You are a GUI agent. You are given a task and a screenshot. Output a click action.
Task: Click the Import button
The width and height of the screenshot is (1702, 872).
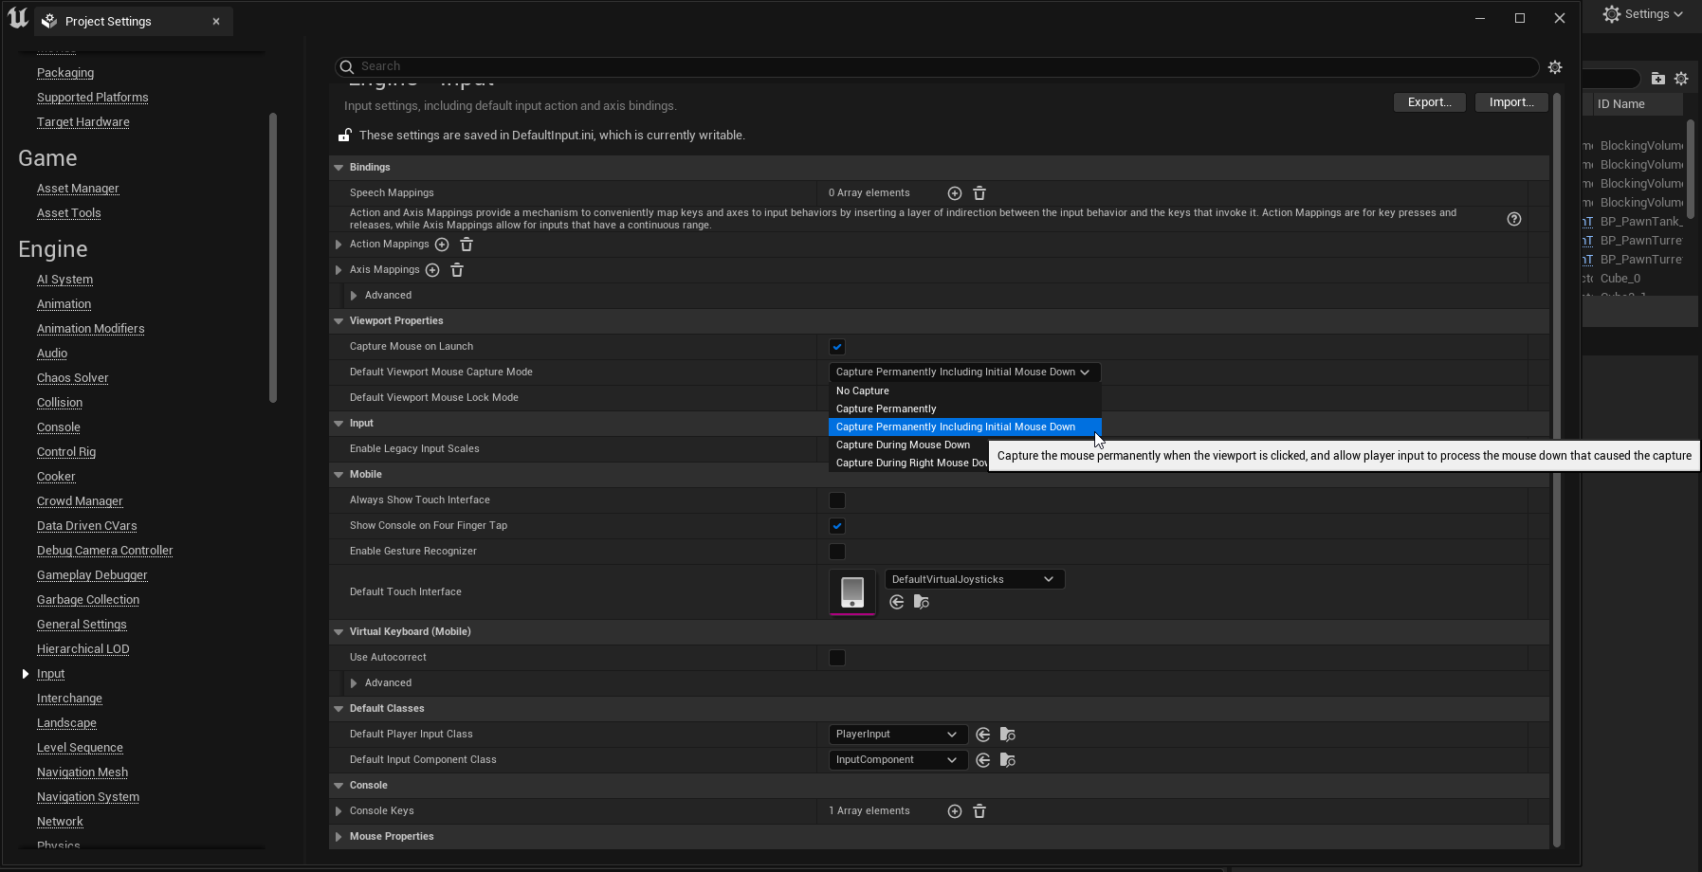tap(1510, 101)
